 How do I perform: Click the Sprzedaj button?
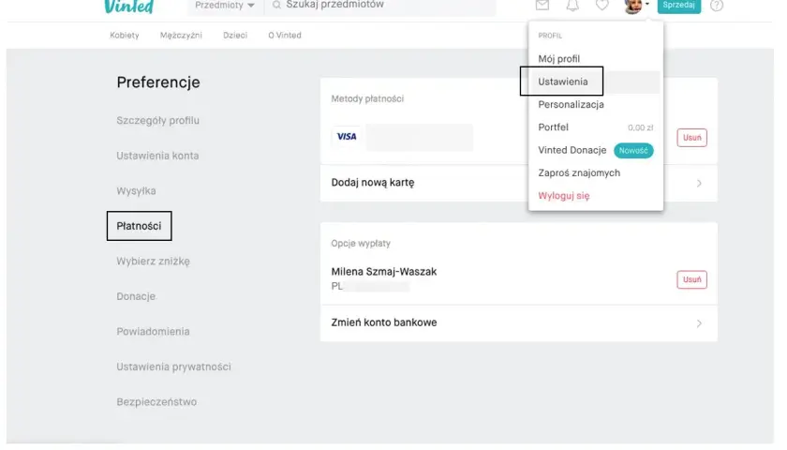coord(678,6)
